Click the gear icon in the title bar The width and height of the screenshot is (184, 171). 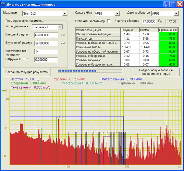[3, 4]
